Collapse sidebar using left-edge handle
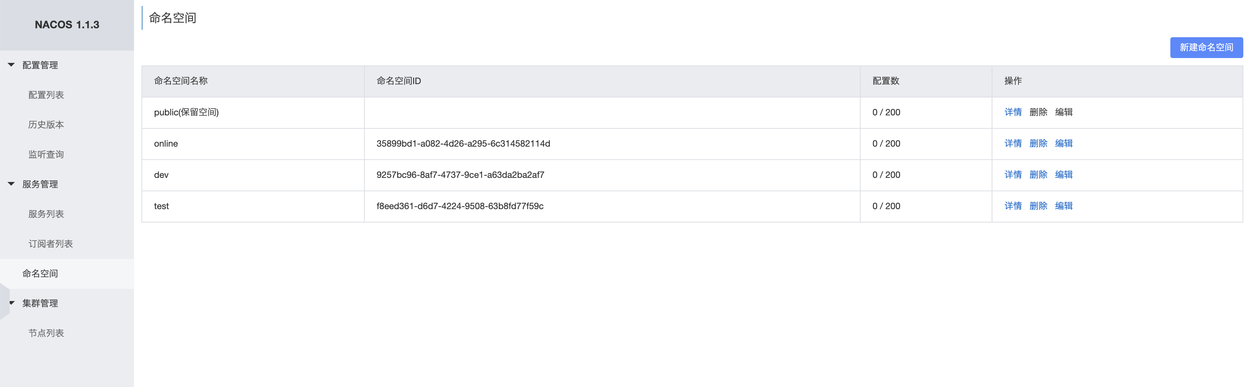 point(4,302)
